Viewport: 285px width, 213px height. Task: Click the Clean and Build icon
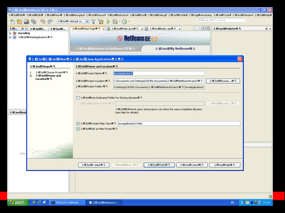tap(101, 22)
